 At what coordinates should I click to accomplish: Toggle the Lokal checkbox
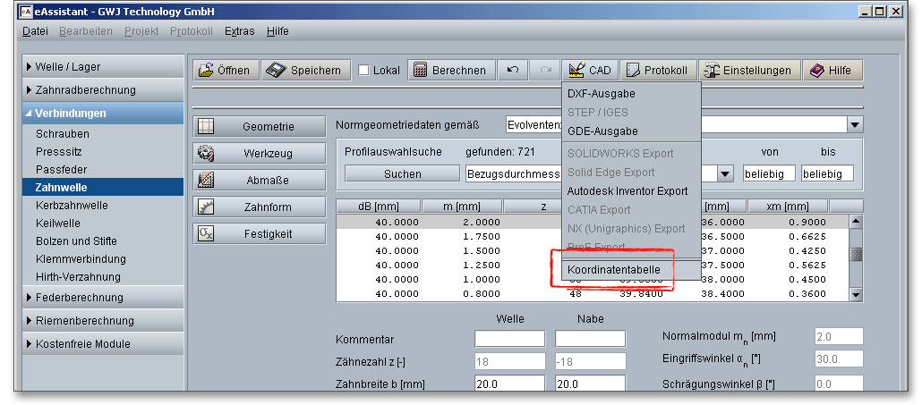[364, 71]
